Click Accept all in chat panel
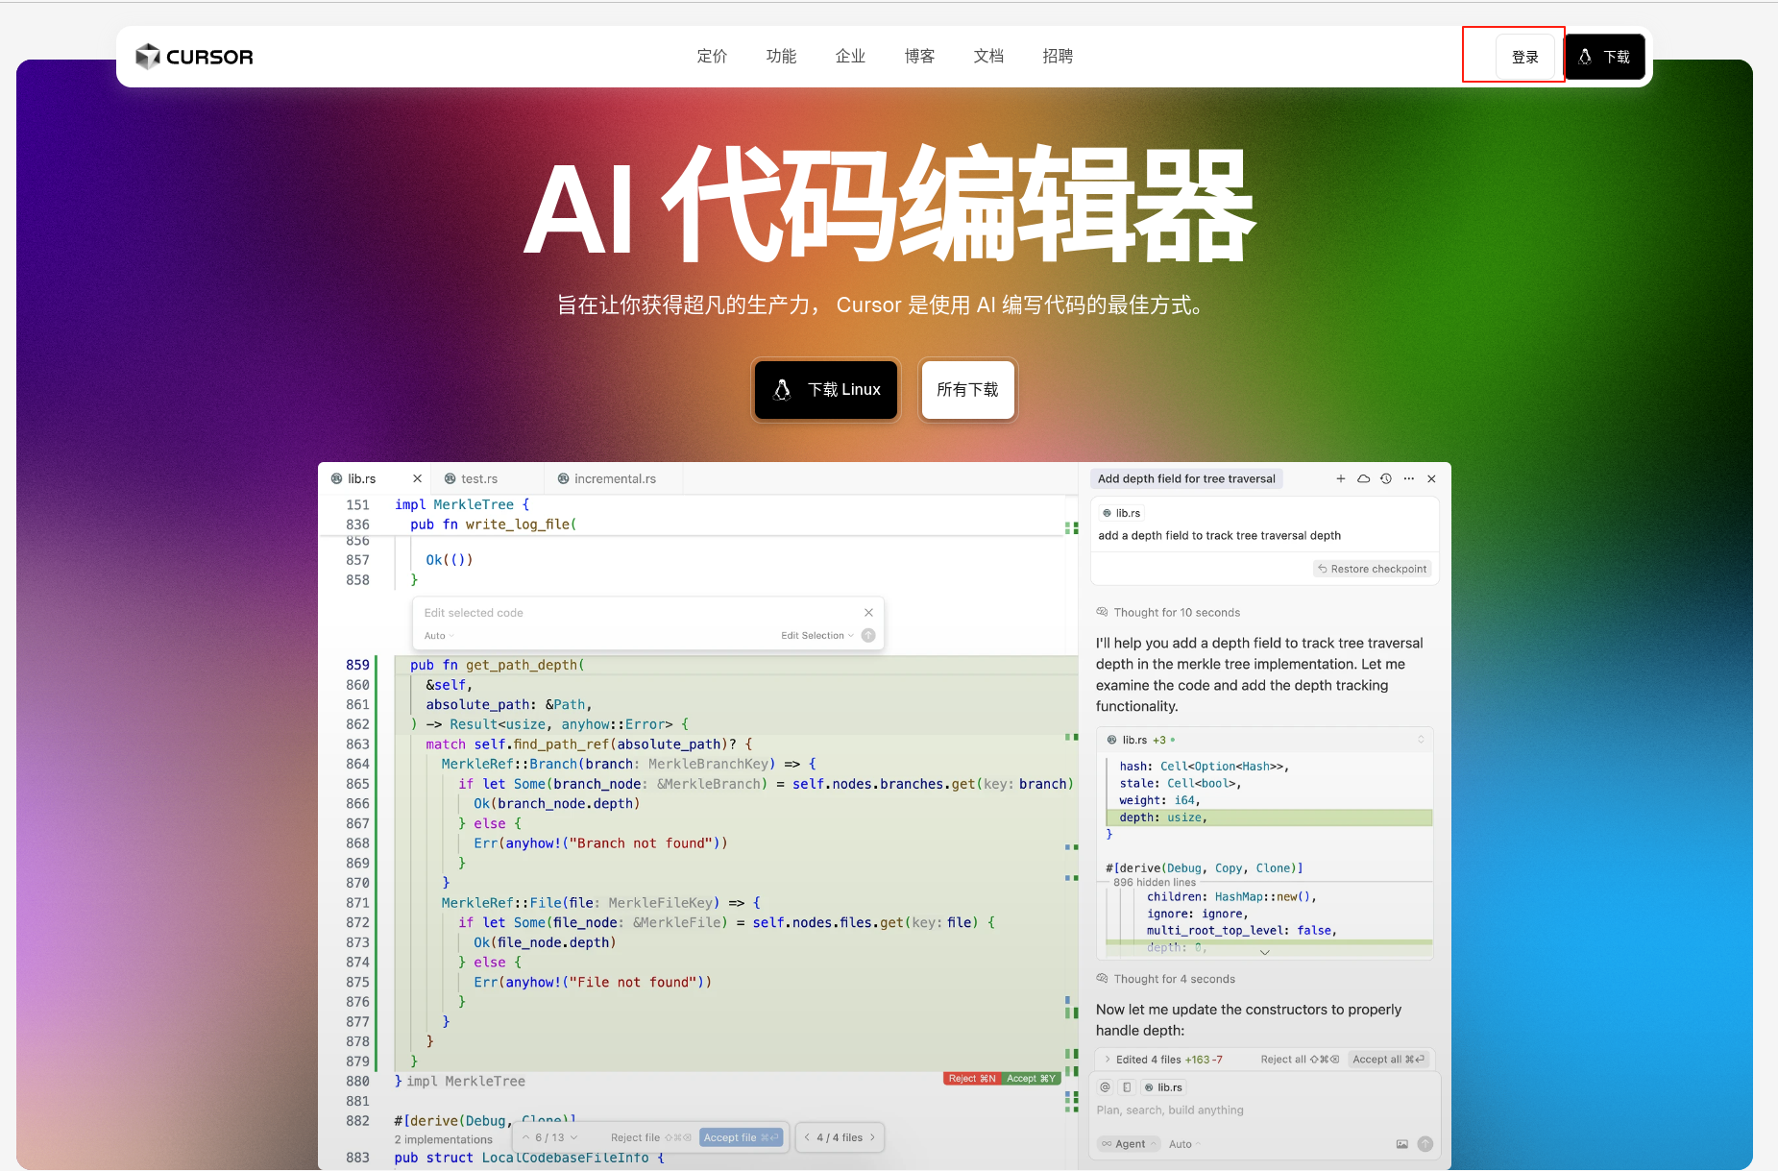 pos(1389,1060)
